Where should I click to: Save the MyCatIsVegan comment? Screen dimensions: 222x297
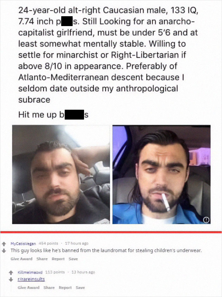pos(73,259)
